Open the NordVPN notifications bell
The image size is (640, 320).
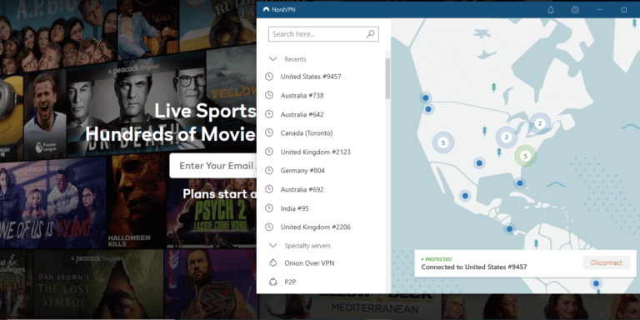(x=551, y=10)
